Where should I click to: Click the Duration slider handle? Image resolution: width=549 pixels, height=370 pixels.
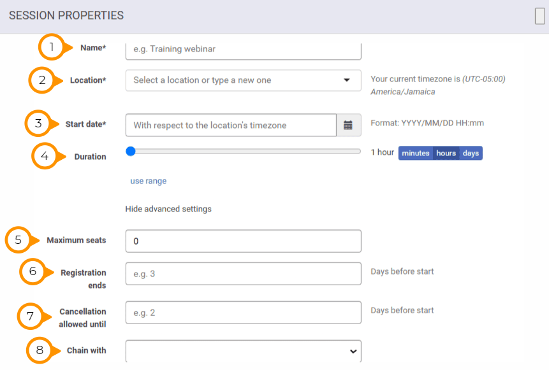click(x=131, y=151)
